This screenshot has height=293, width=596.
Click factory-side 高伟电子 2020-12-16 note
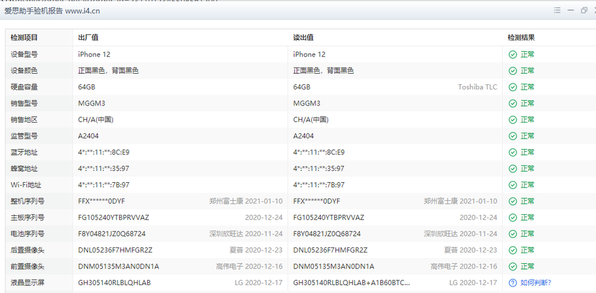click(250, 266)
